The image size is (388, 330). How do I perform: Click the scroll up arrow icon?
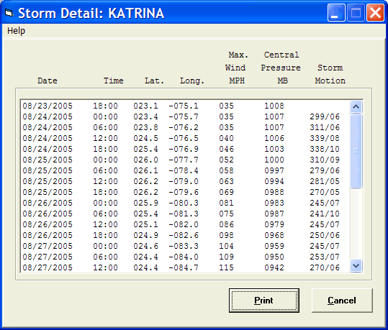(x=356, y=107)
